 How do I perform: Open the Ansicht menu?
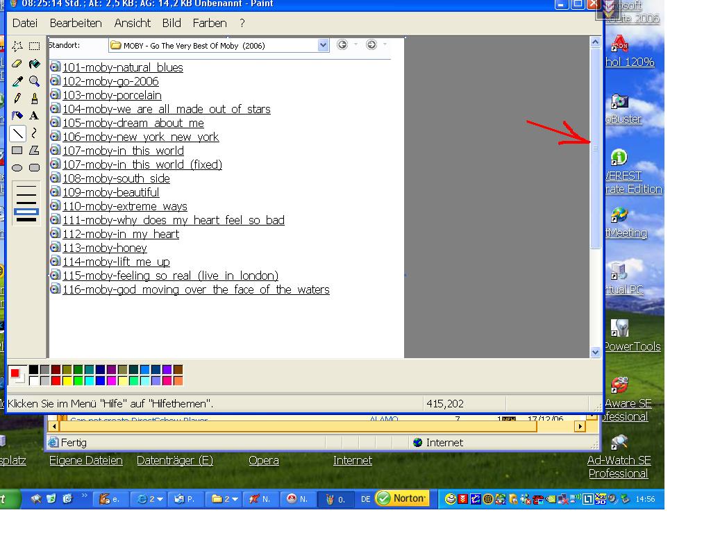[x=132, y=23]
